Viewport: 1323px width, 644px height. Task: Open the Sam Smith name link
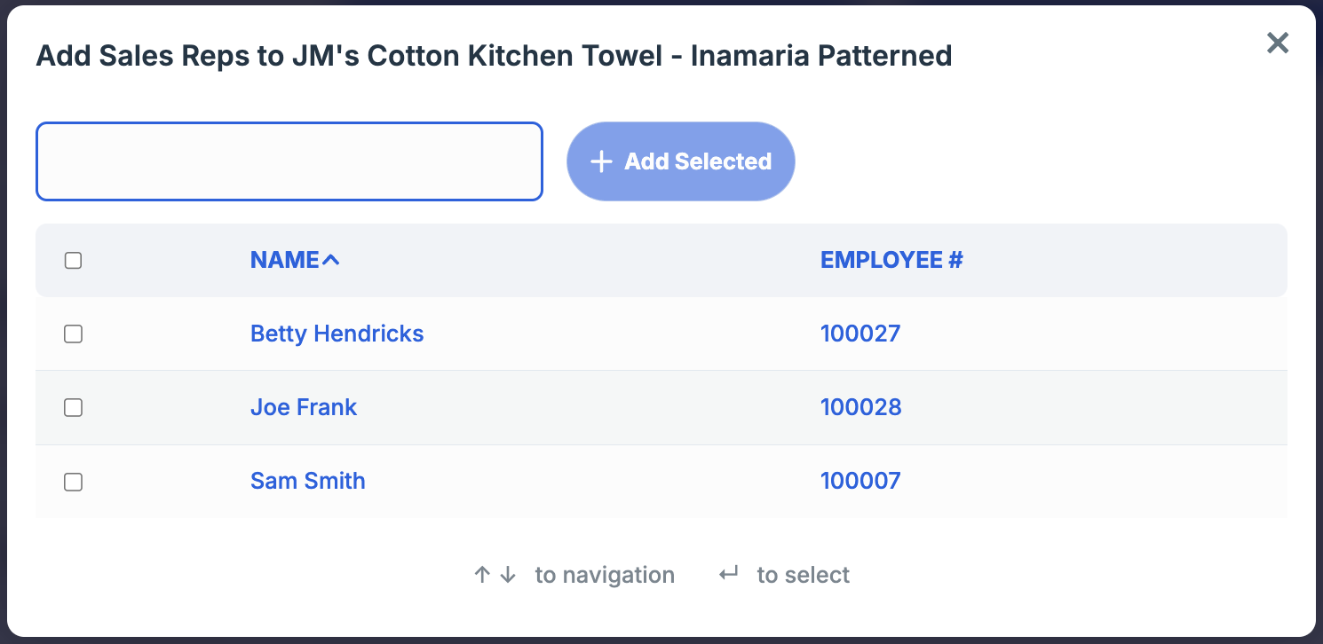pyautogui.click(x=308, y=481)
